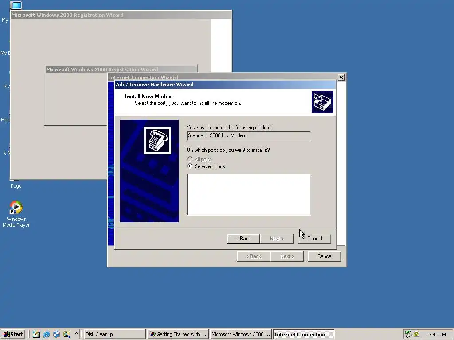Click the outer Registration Wizard title bar
This screenshot has height=340, width=454.
coord(121,15)
